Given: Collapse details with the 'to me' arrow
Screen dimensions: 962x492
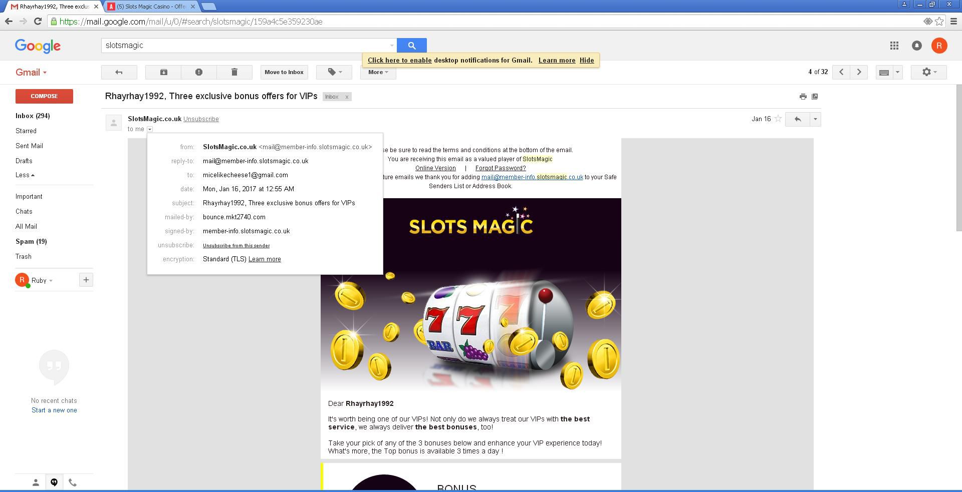Looking at the screenshot, I should tap(150, 129).
